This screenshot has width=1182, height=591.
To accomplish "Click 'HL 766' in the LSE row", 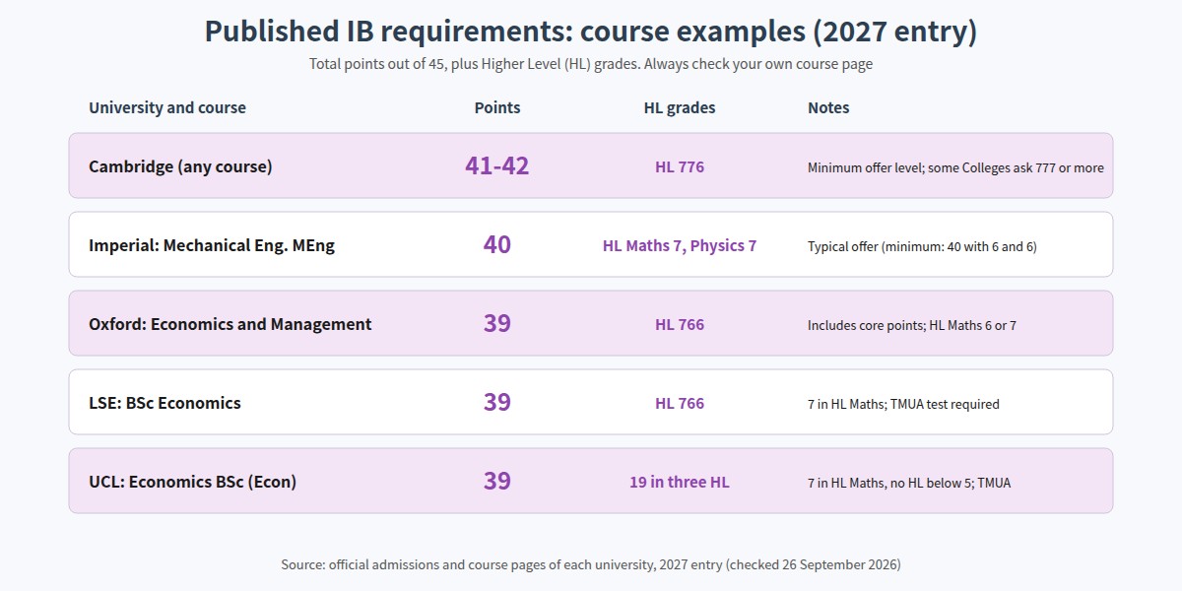I will pos(680,403).
